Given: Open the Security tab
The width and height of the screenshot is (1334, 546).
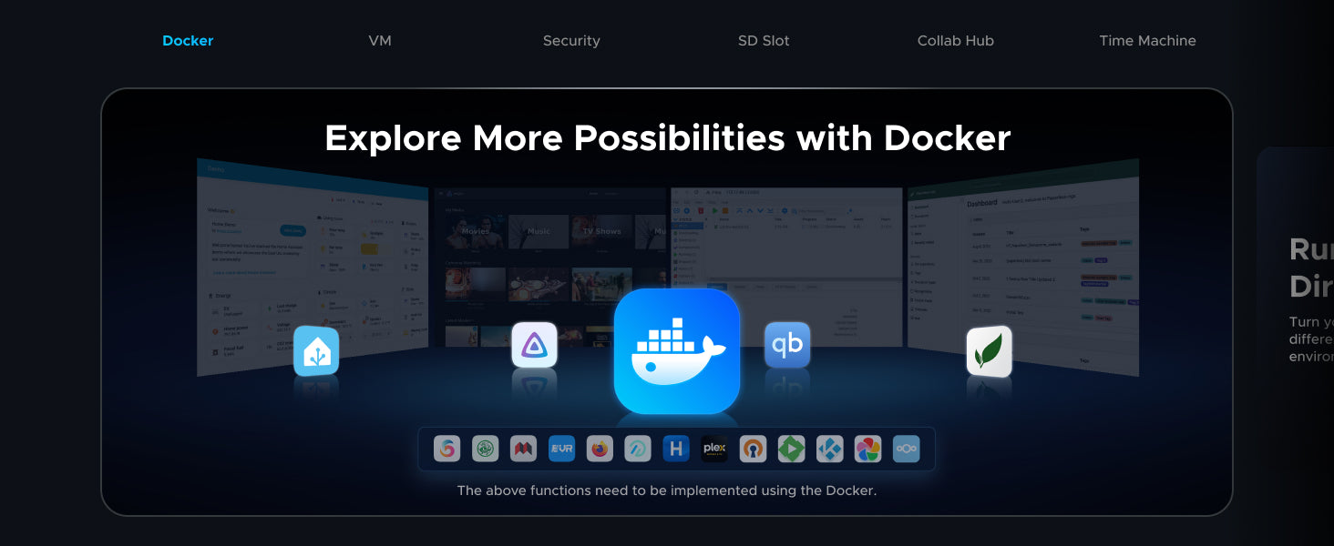Looking at the screenshot, I should pos(571,41).
